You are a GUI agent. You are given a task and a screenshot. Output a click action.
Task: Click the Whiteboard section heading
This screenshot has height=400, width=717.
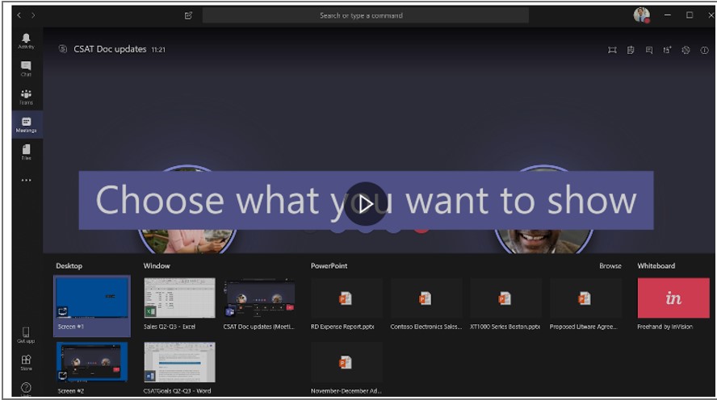coord(656,266)
